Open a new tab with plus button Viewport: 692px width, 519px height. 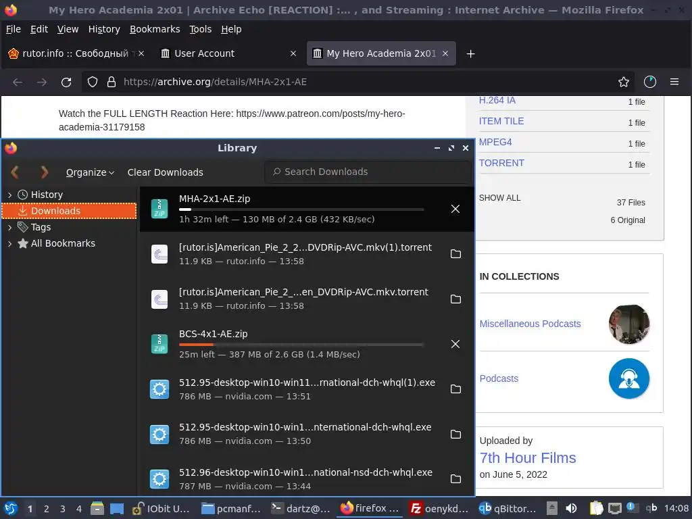(471, 54)
